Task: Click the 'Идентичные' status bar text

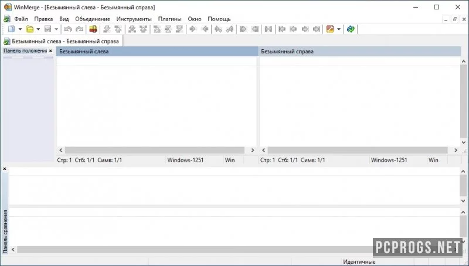Action: [x=359, y=262]
